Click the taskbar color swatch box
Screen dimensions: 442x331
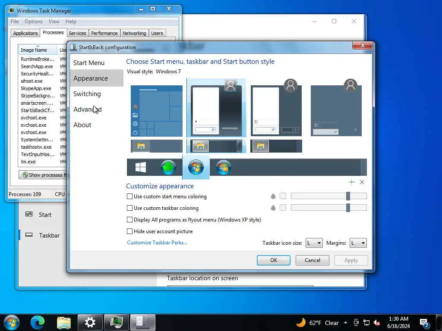[283, 208]
